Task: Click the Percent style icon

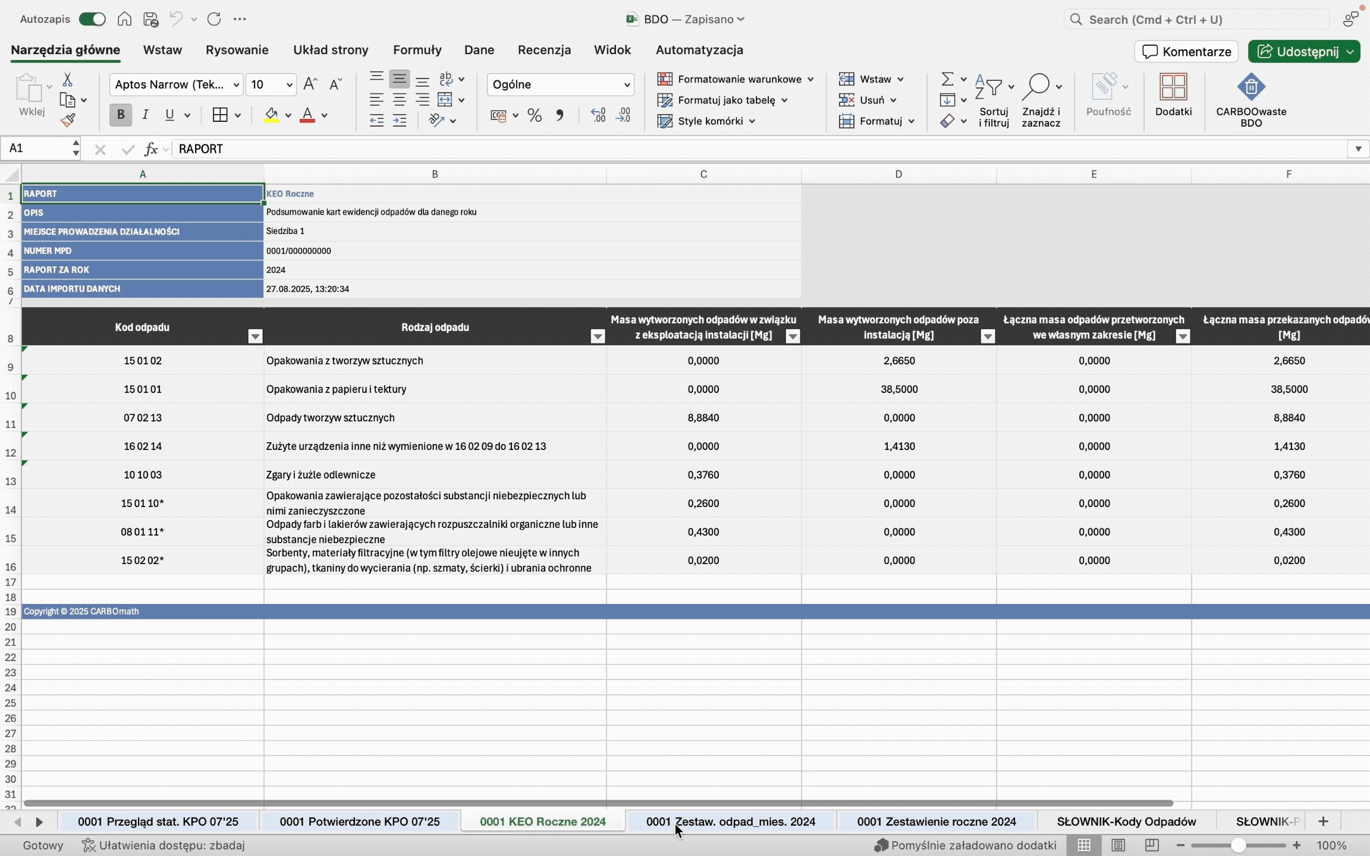Action: click(534, 115)
